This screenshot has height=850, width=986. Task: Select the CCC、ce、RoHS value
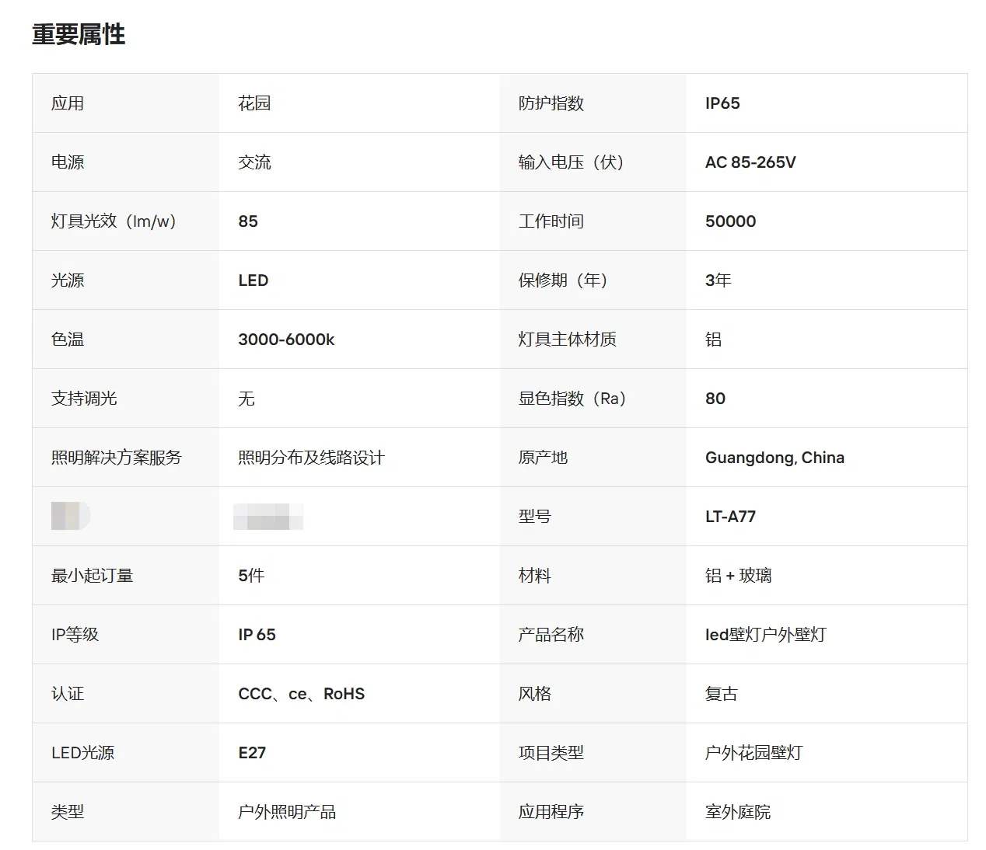(302, 694)
